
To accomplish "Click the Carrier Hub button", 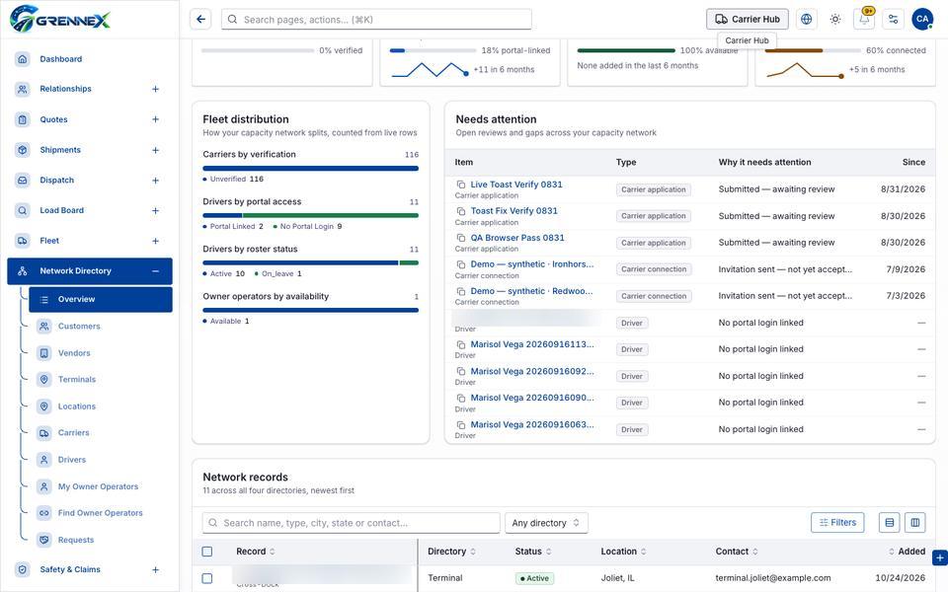I will [x=748, y=20].
